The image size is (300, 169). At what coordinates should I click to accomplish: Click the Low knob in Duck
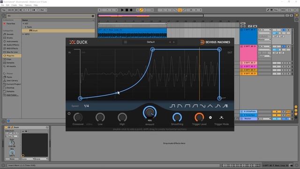tap(100, 117)
